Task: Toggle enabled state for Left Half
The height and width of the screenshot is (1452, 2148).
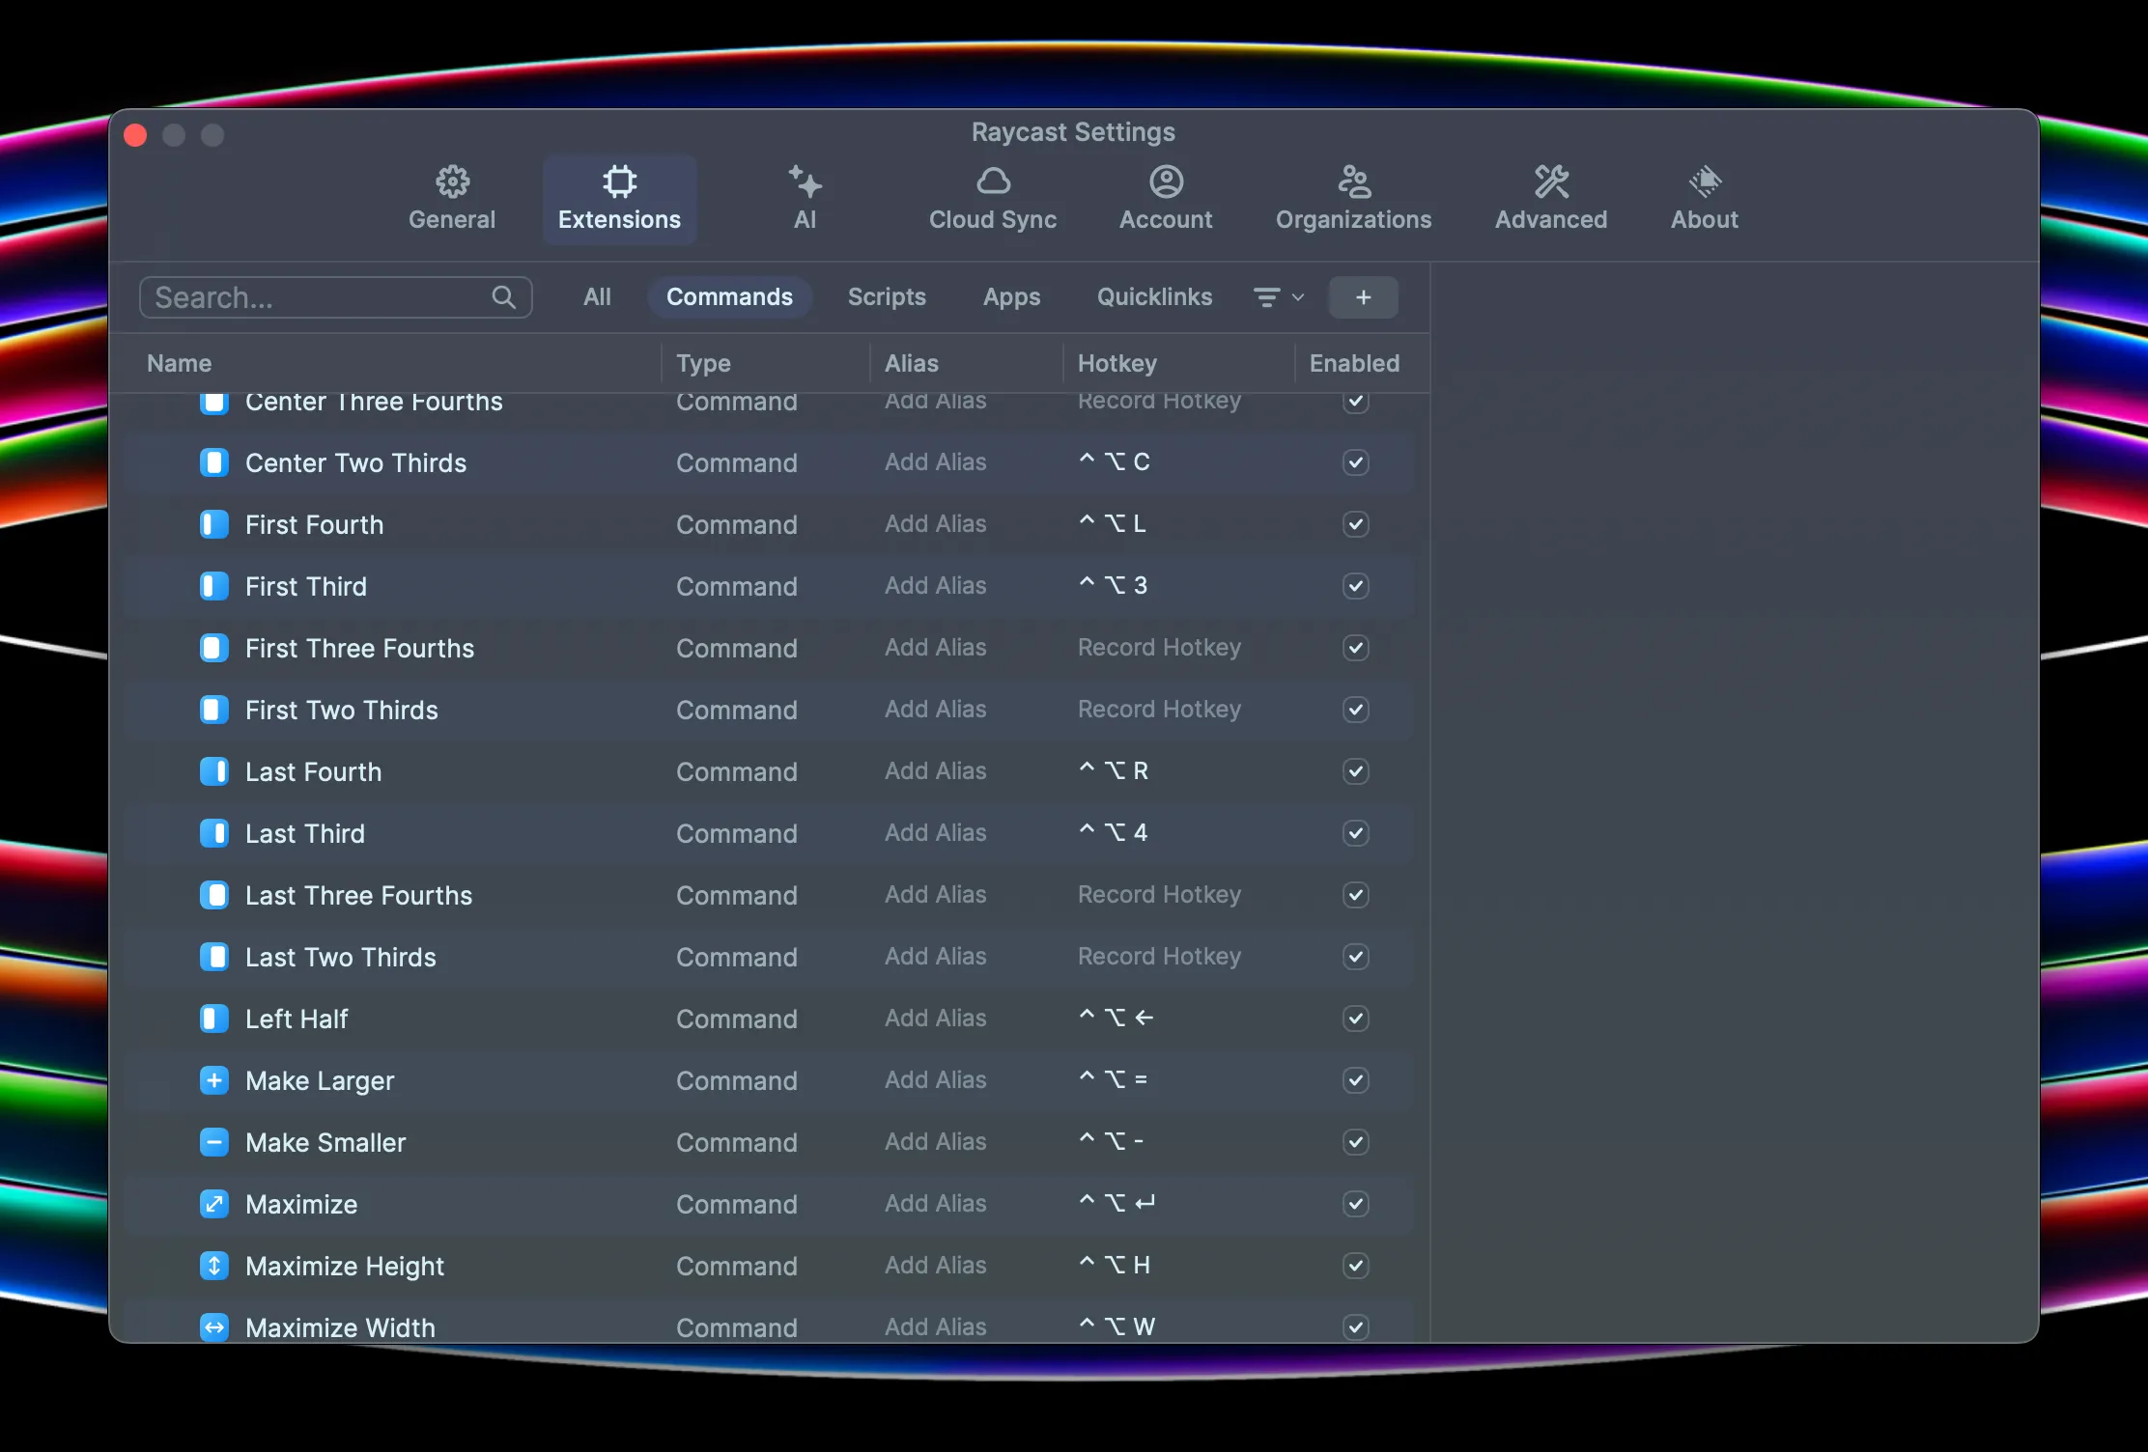Action: coord(1354,1018)
